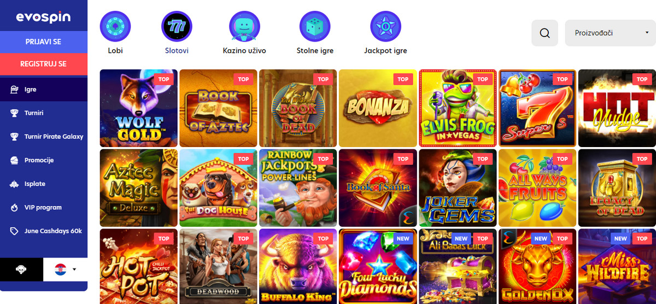656x304 pixels.
Task: Click the support headset icon in sidebar
Action: pyautogui.click(x=21, y=269)
